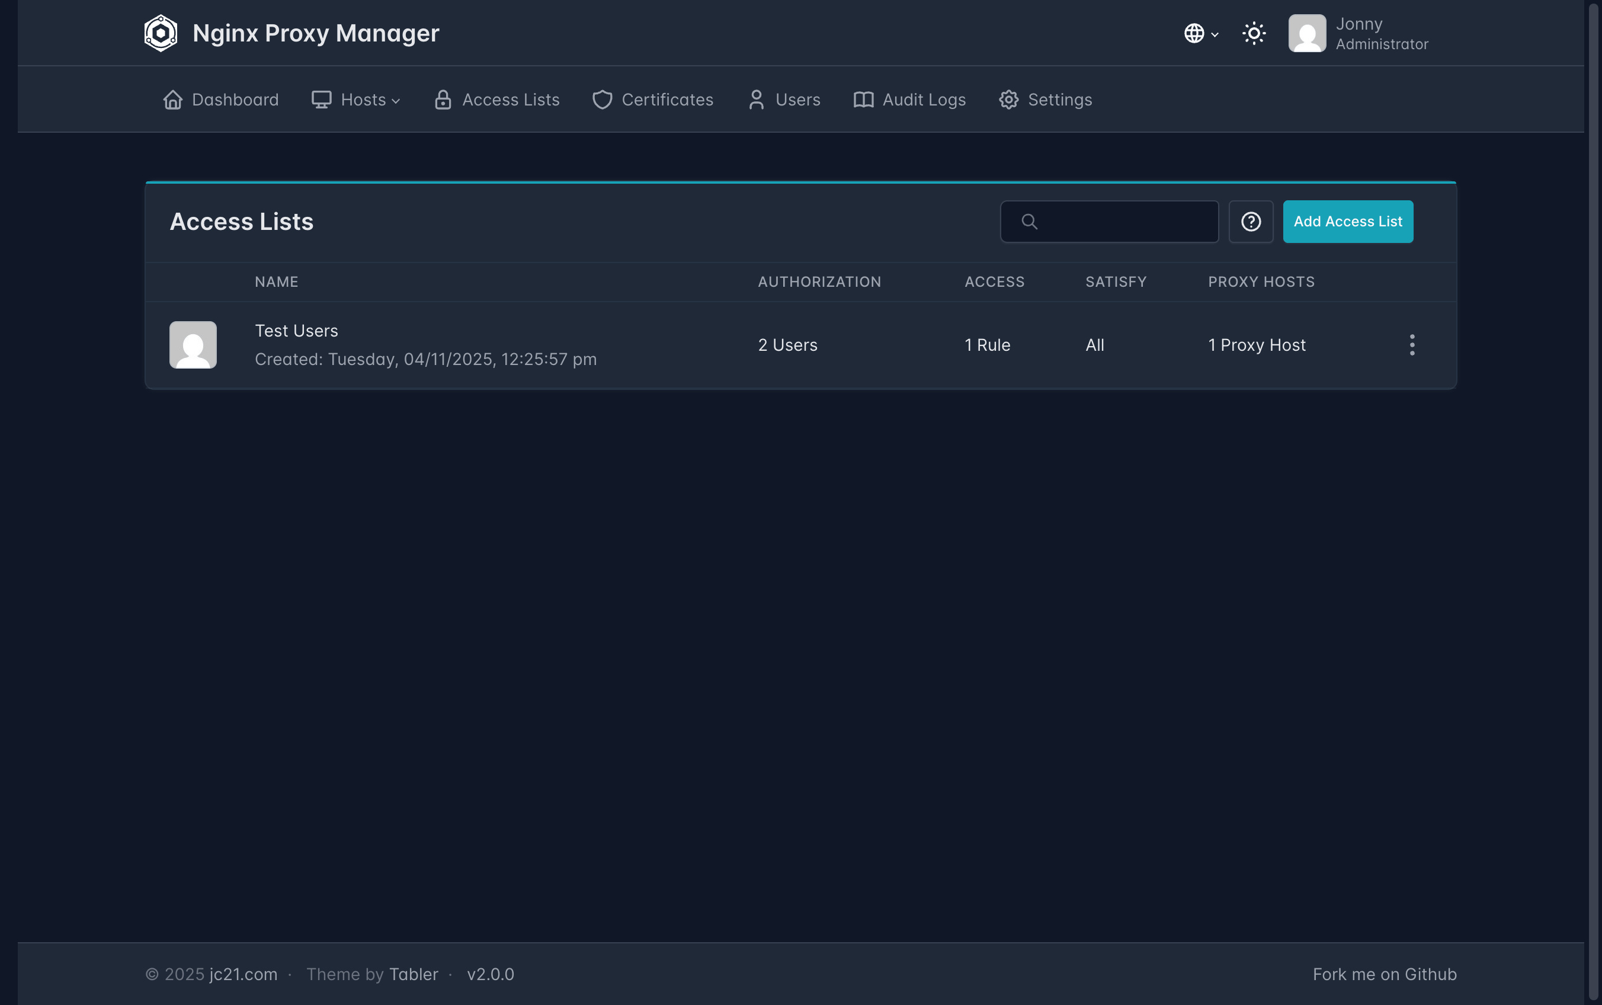This screenshot has height=1005, width=1602.
Task: Click the access list search field
Action: 1123,222
